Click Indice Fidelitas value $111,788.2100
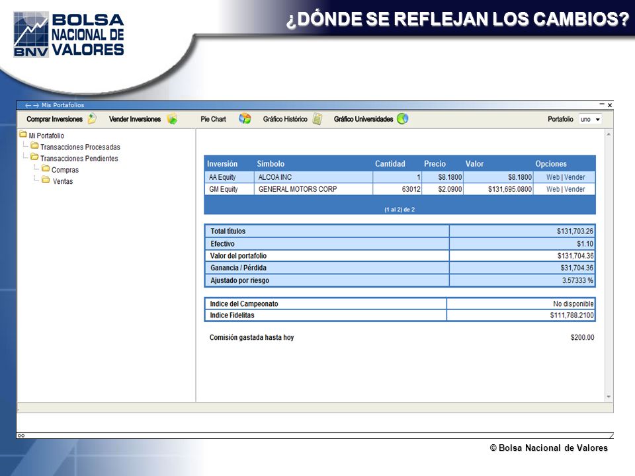 (x=571, y=315)
